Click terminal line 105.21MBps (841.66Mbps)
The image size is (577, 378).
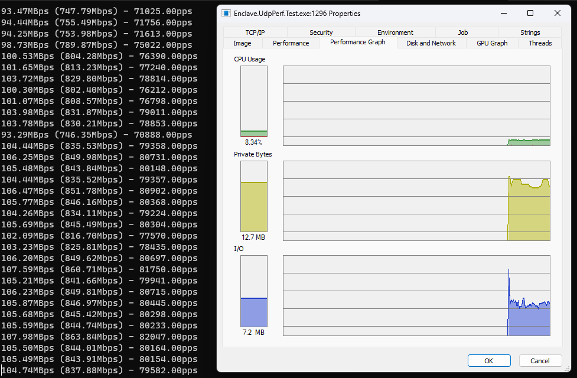(x=99, y=281)
